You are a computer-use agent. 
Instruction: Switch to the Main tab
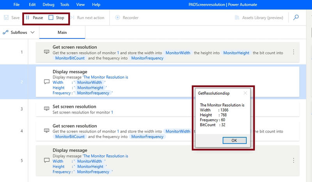tap(62, 32)
